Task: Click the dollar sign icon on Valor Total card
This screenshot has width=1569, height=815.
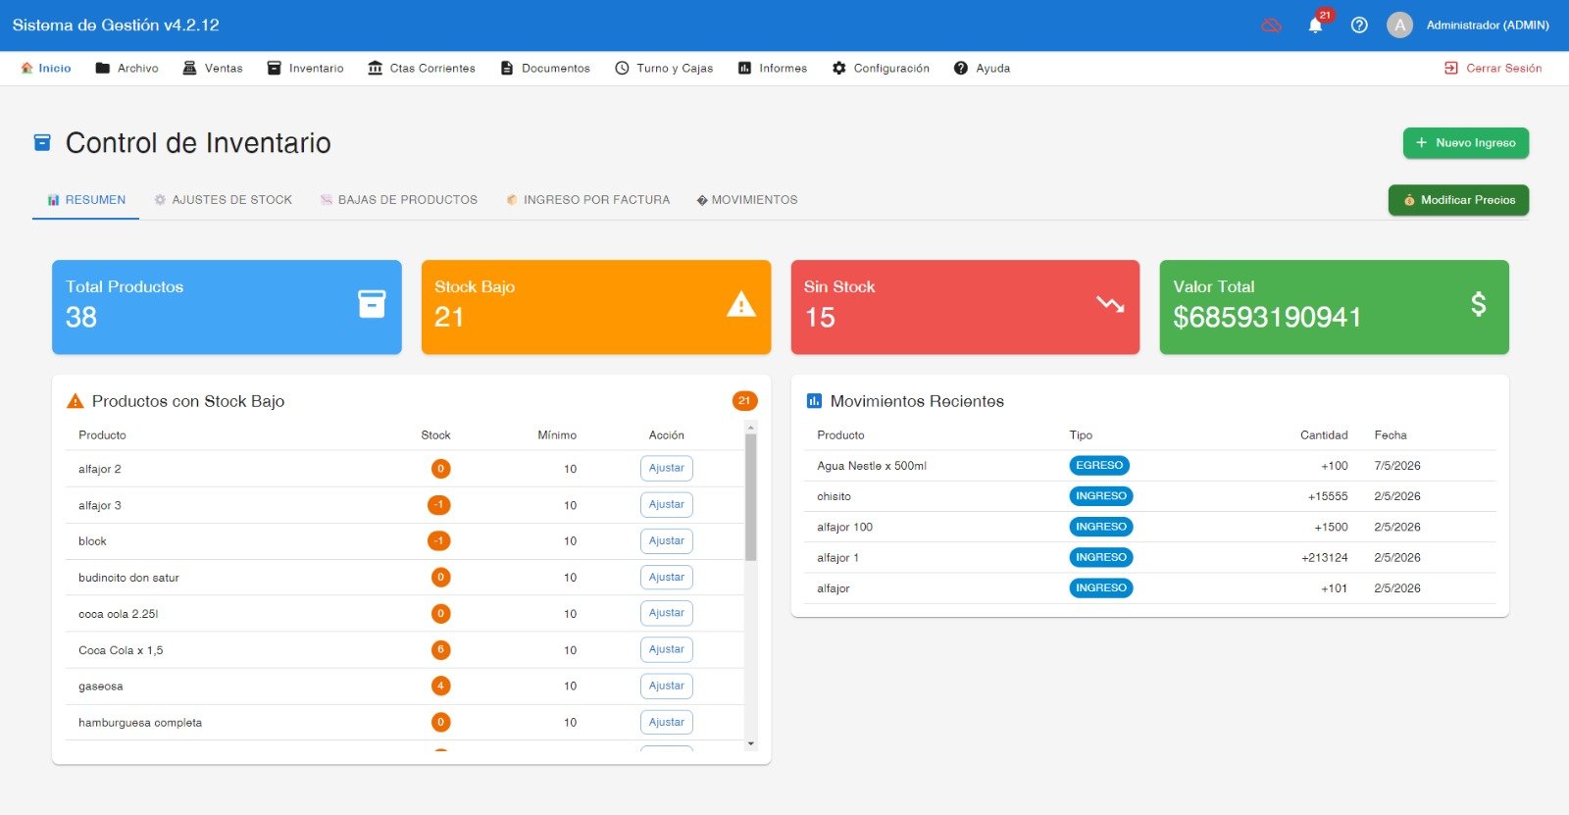Action: (x=1478, y=304)
